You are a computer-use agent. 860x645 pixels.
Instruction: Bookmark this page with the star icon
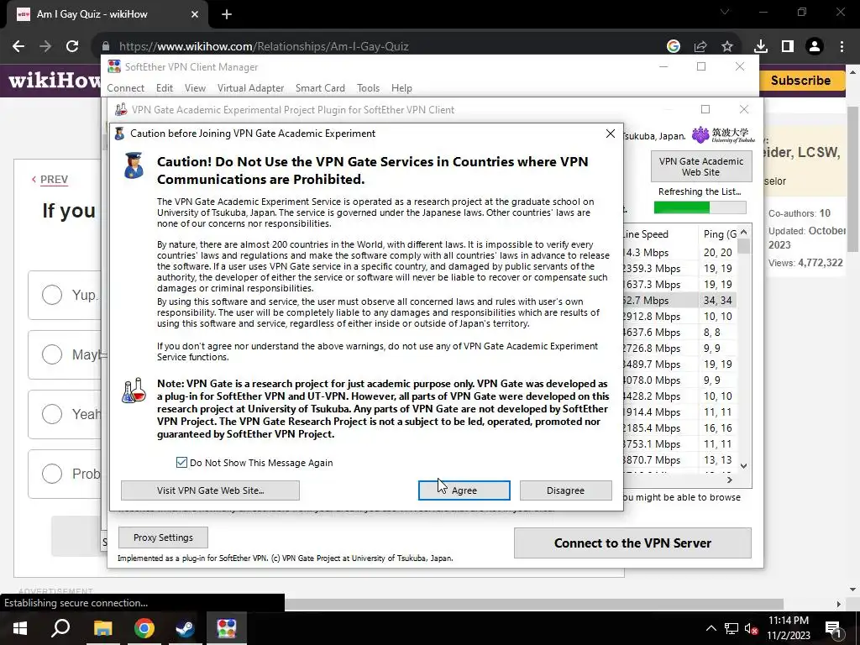tap(727, 46)
